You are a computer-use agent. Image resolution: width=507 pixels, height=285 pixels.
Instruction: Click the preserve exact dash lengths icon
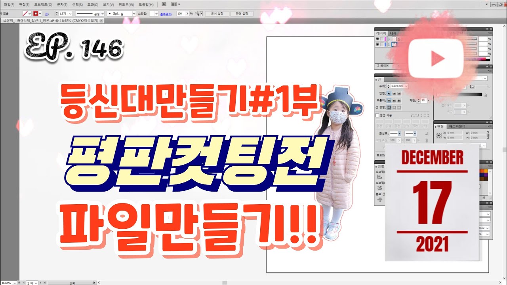click(415, 115)
